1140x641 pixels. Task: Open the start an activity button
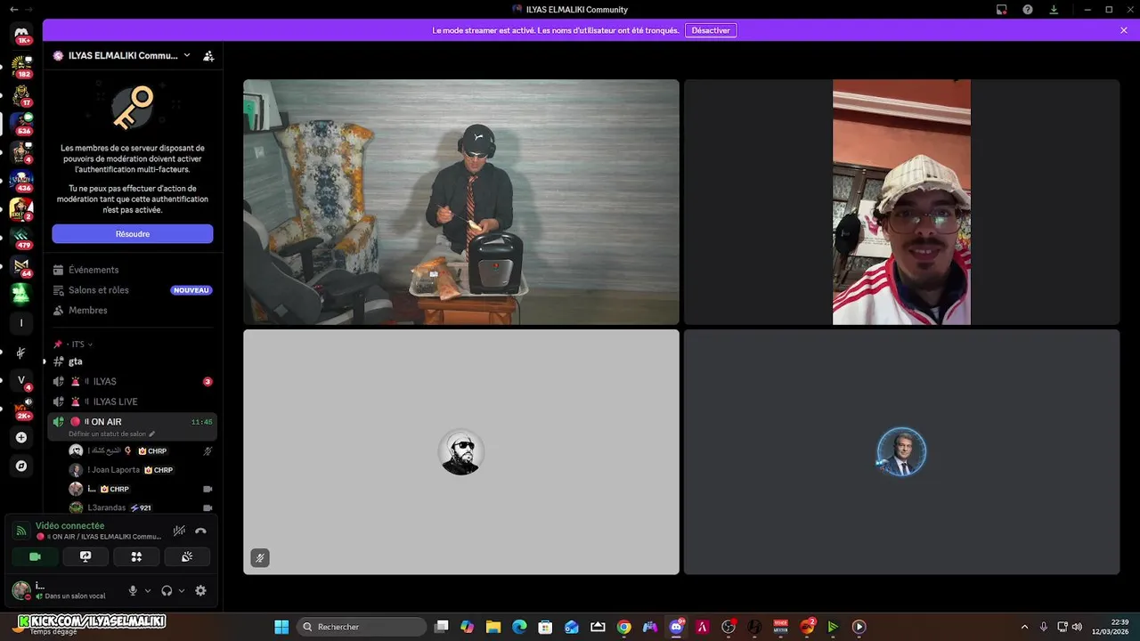(136, 556)
